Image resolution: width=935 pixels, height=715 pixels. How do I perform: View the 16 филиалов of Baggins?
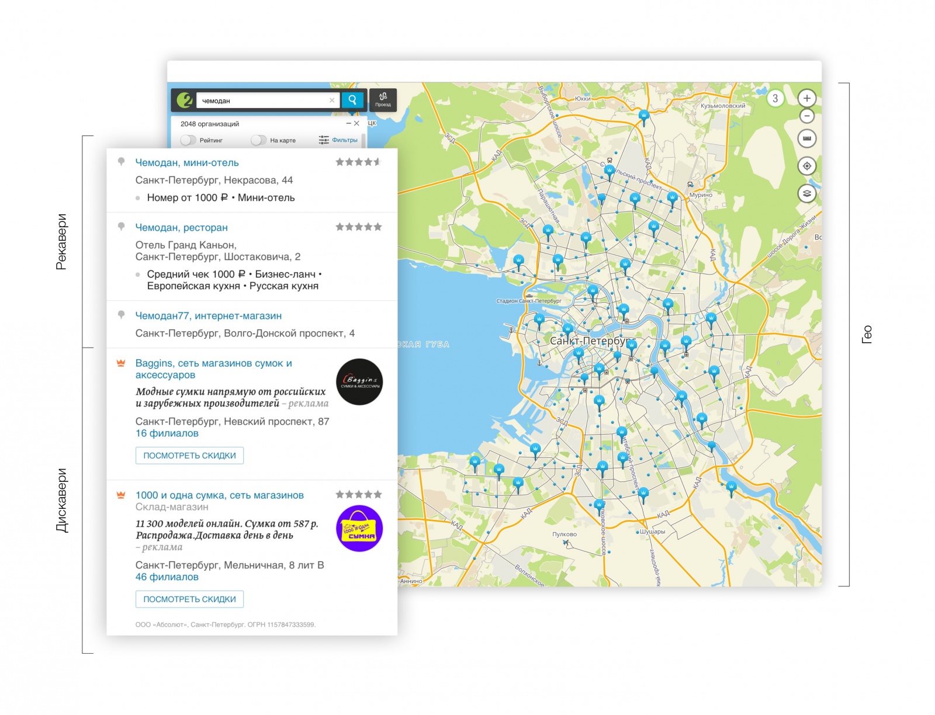pos(167,433)
